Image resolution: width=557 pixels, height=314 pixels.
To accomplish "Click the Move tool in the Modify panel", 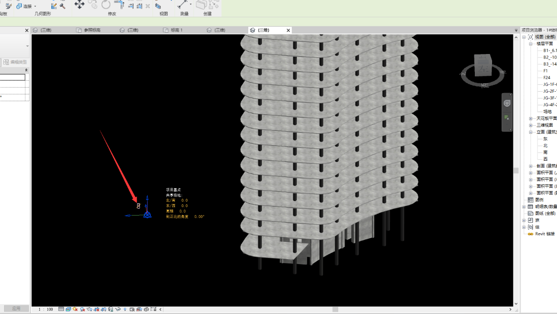I will [79, 5].
